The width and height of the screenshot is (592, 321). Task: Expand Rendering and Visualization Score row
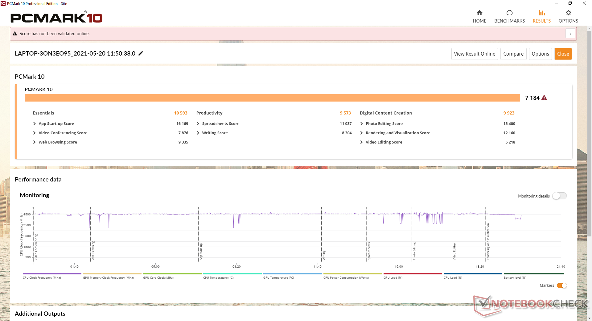click(361, 133)
